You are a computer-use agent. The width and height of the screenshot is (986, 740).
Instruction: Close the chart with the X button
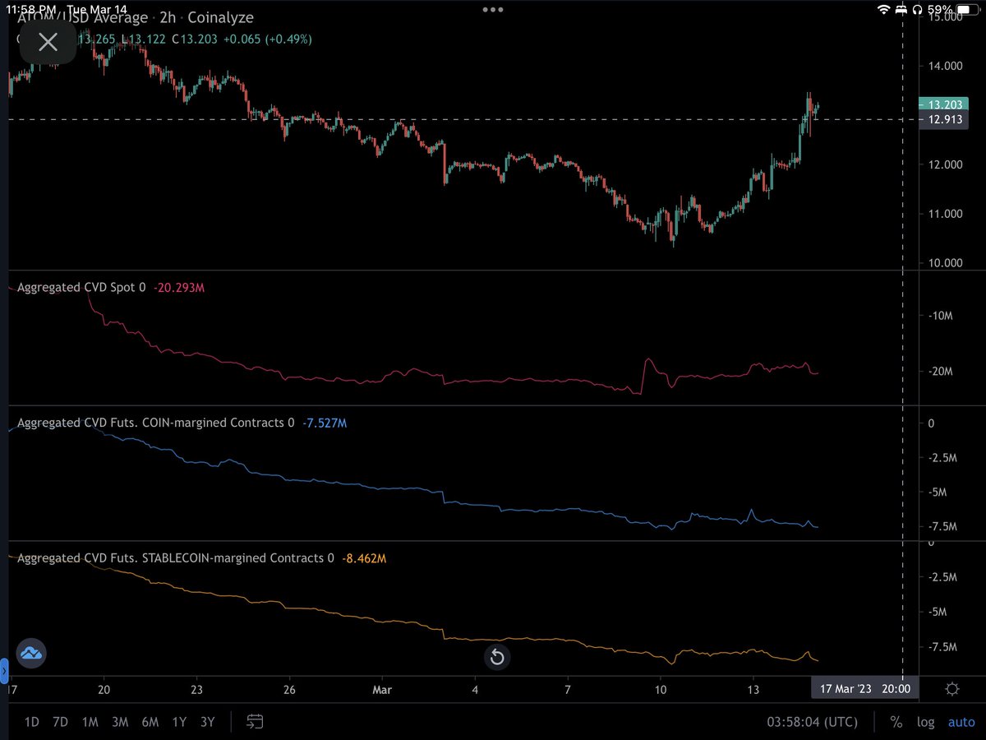tap(48, 42)
